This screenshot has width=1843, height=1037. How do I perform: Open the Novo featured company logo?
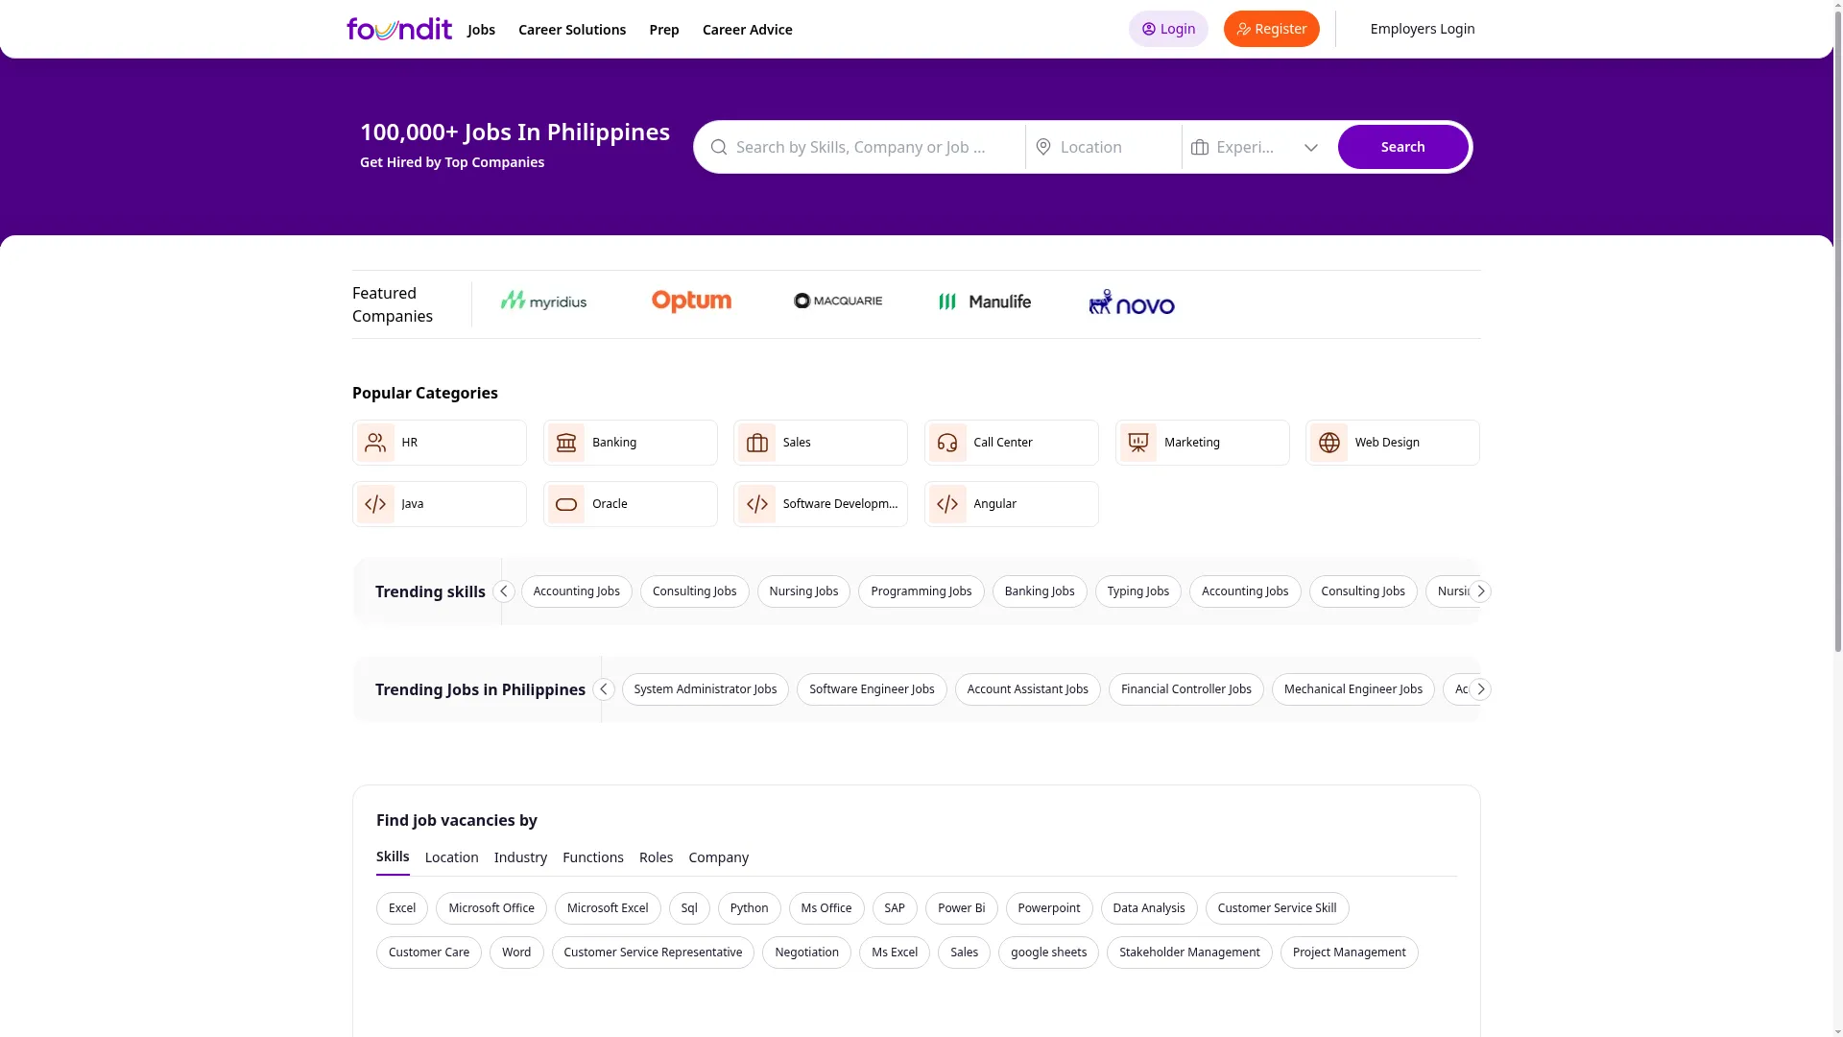1132,302
